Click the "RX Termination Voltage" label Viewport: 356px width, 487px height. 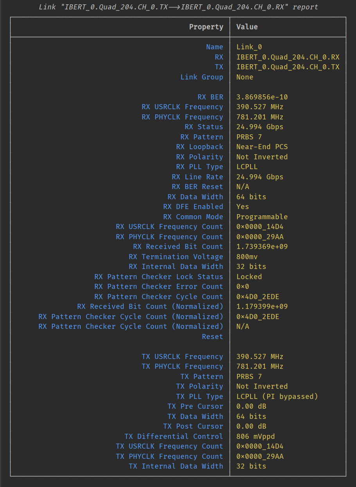(x=176, y=257)
